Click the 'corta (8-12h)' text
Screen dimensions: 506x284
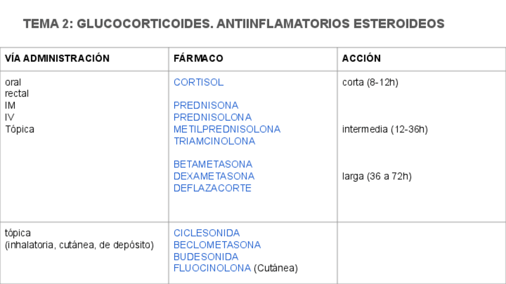370,82
